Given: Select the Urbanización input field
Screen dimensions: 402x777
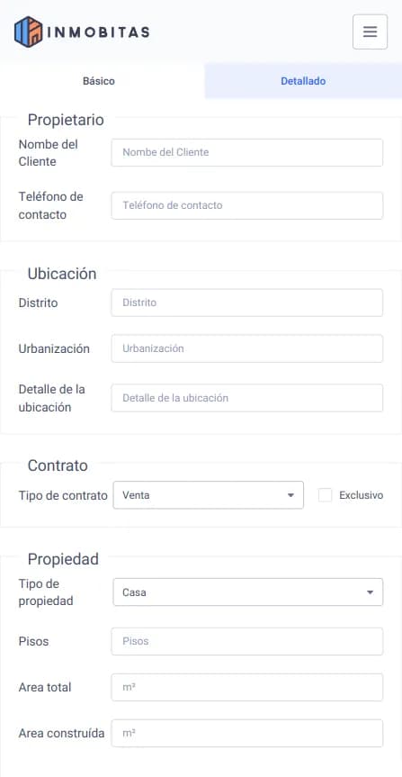Looking at the screenshot, I should [x=247, y=348].
